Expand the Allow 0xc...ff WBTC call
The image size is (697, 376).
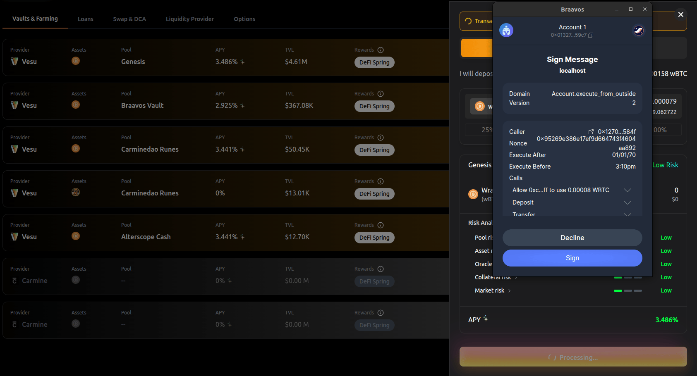[x=627, y=190]
